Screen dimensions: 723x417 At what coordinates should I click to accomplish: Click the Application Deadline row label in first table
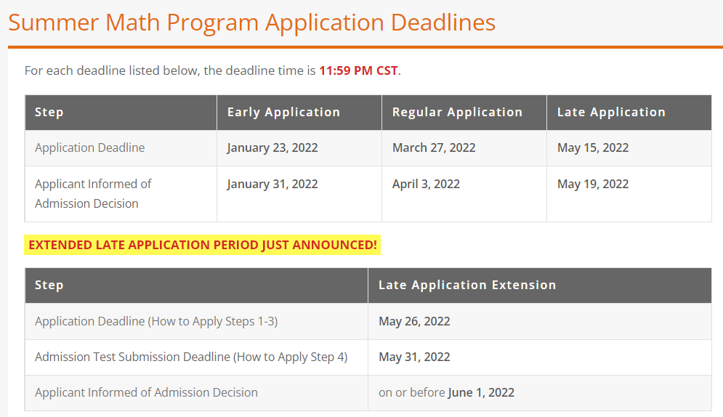coord(90,148)
